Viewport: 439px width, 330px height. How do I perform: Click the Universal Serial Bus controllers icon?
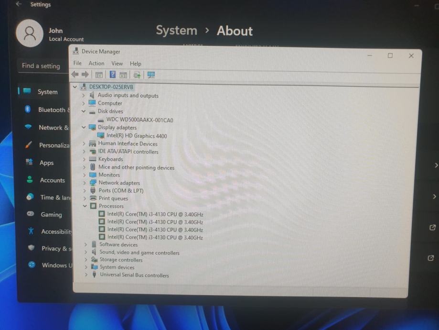95,275
